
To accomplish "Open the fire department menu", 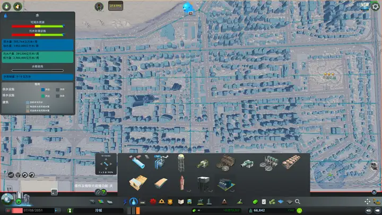I will click(x=161, y=202).
